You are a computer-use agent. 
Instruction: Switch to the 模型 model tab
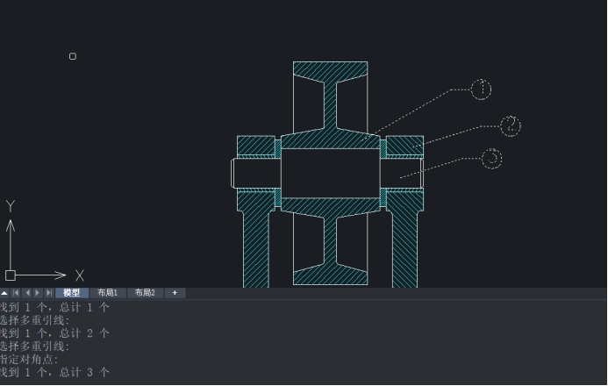click(x=72, y=293)
